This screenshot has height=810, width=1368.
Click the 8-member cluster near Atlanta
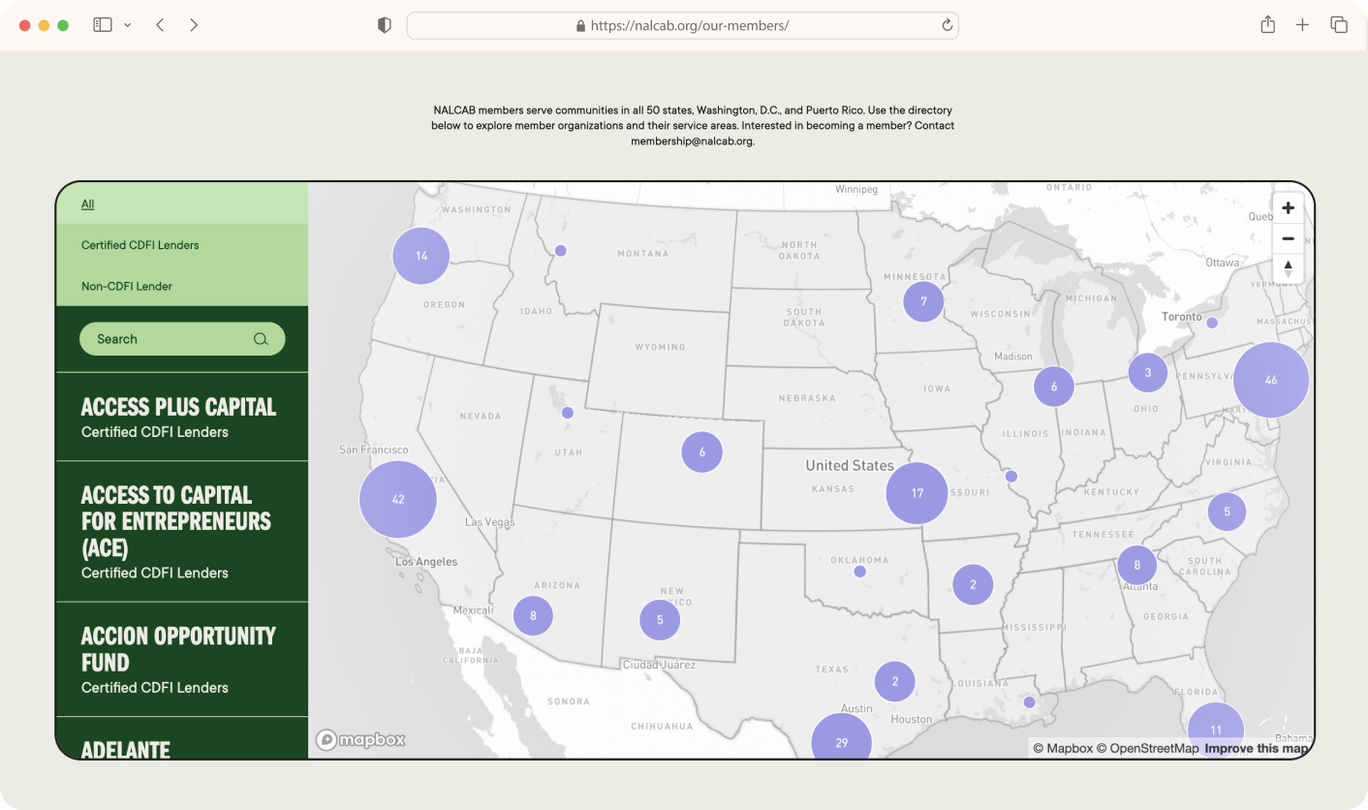pos(1137,565)
